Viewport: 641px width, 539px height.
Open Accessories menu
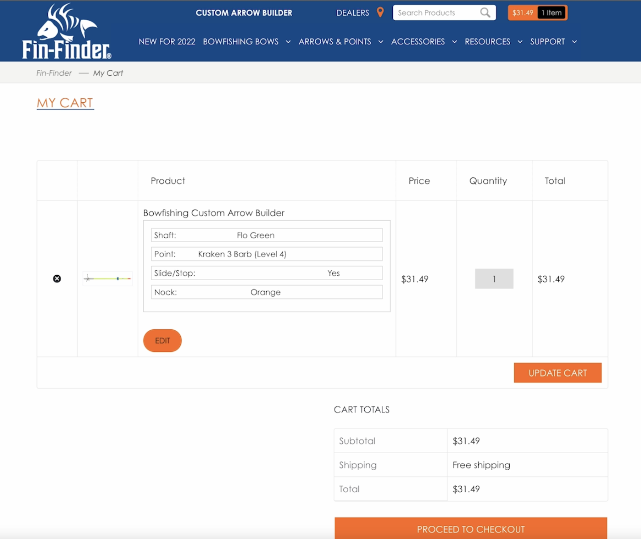click(418, 42)
